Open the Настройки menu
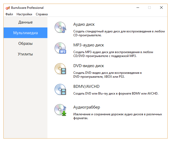Screen dimensions: 172x144 [x=24, y=14]
